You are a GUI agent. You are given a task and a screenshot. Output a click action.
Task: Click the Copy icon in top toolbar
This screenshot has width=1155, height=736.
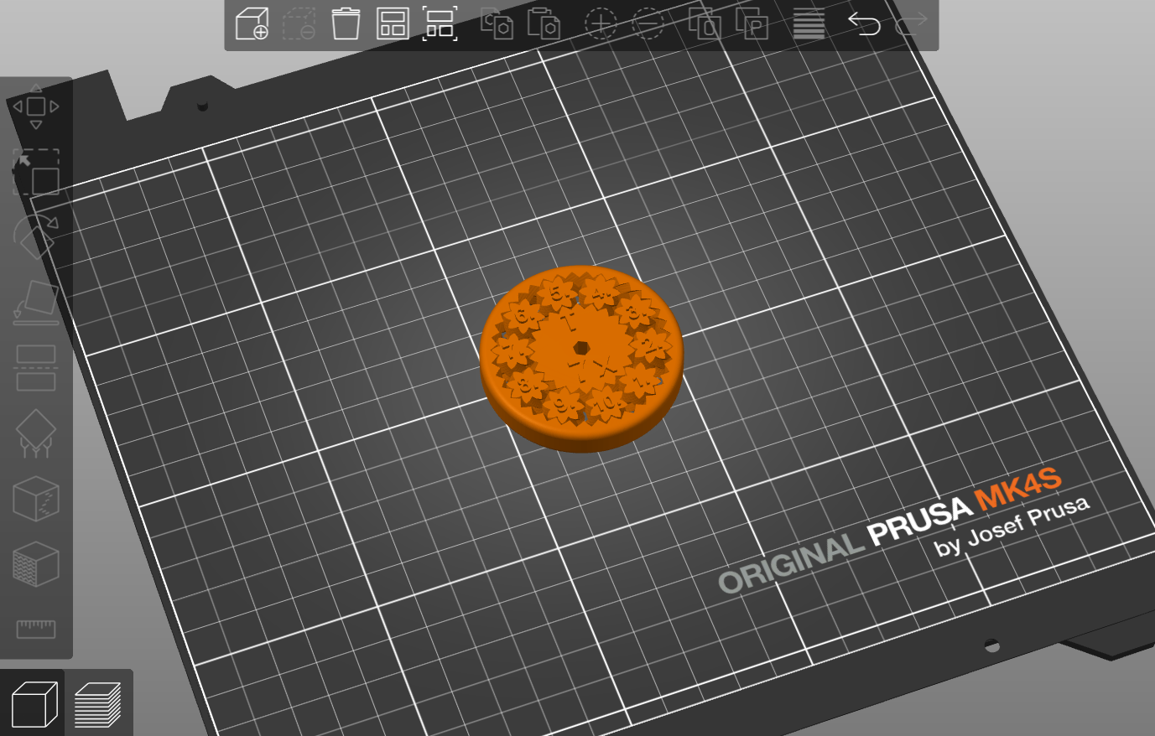tap(497, 23)
